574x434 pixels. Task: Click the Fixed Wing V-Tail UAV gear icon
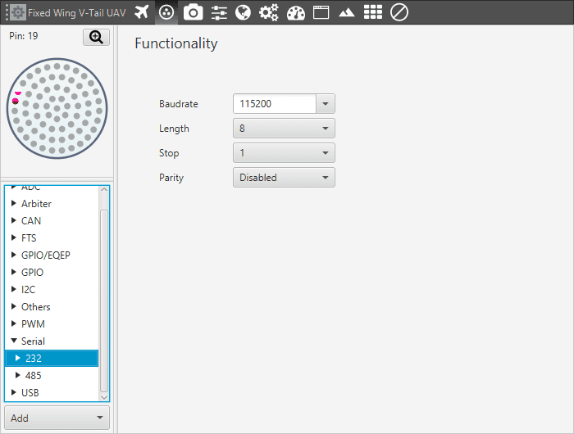(x=17, y=12)
